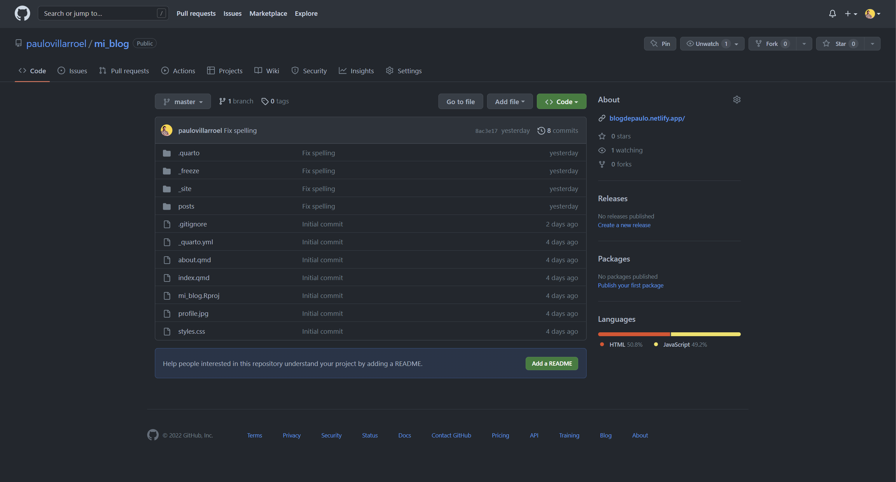Screen dimensions: 896x482
Task: Click the posts folder icon
Action: (x=167, y=206)
